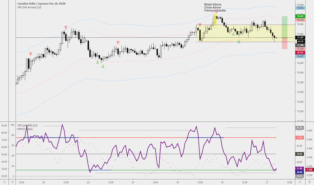Open the HPC (HSI-Arrows) (13) indicator legend

[x=29, y=7]
